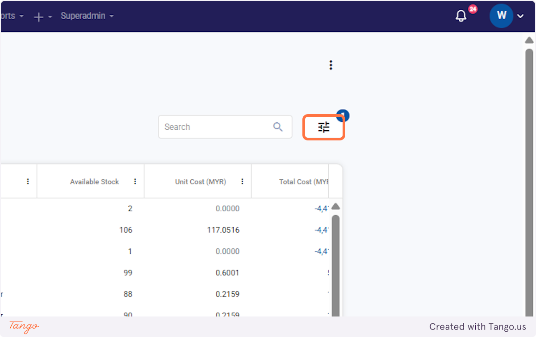Viewport: 536px width, 337px height.
Task: Sort by Available Stock column header
Action: pos(95,181)
